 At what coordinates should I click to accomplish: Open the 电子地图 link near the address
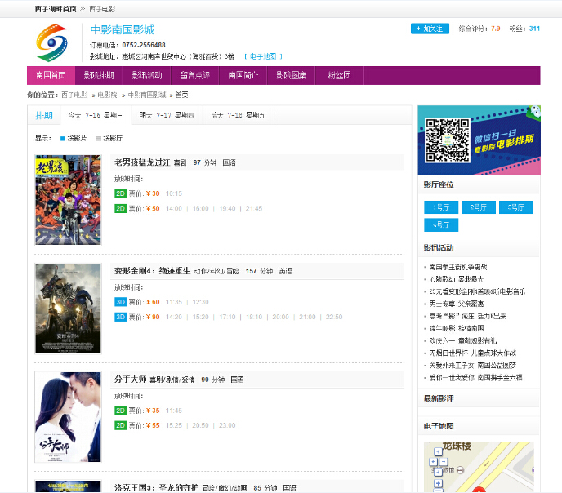pos(263,56)
